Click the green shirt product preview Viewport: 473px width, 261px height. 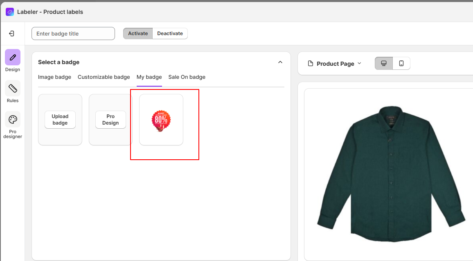[391, 174]
